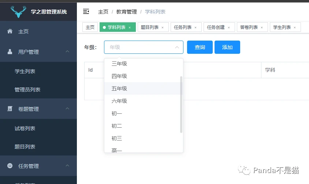
Task: Click the home icon beside 主页
Action: tap(10, 31)
